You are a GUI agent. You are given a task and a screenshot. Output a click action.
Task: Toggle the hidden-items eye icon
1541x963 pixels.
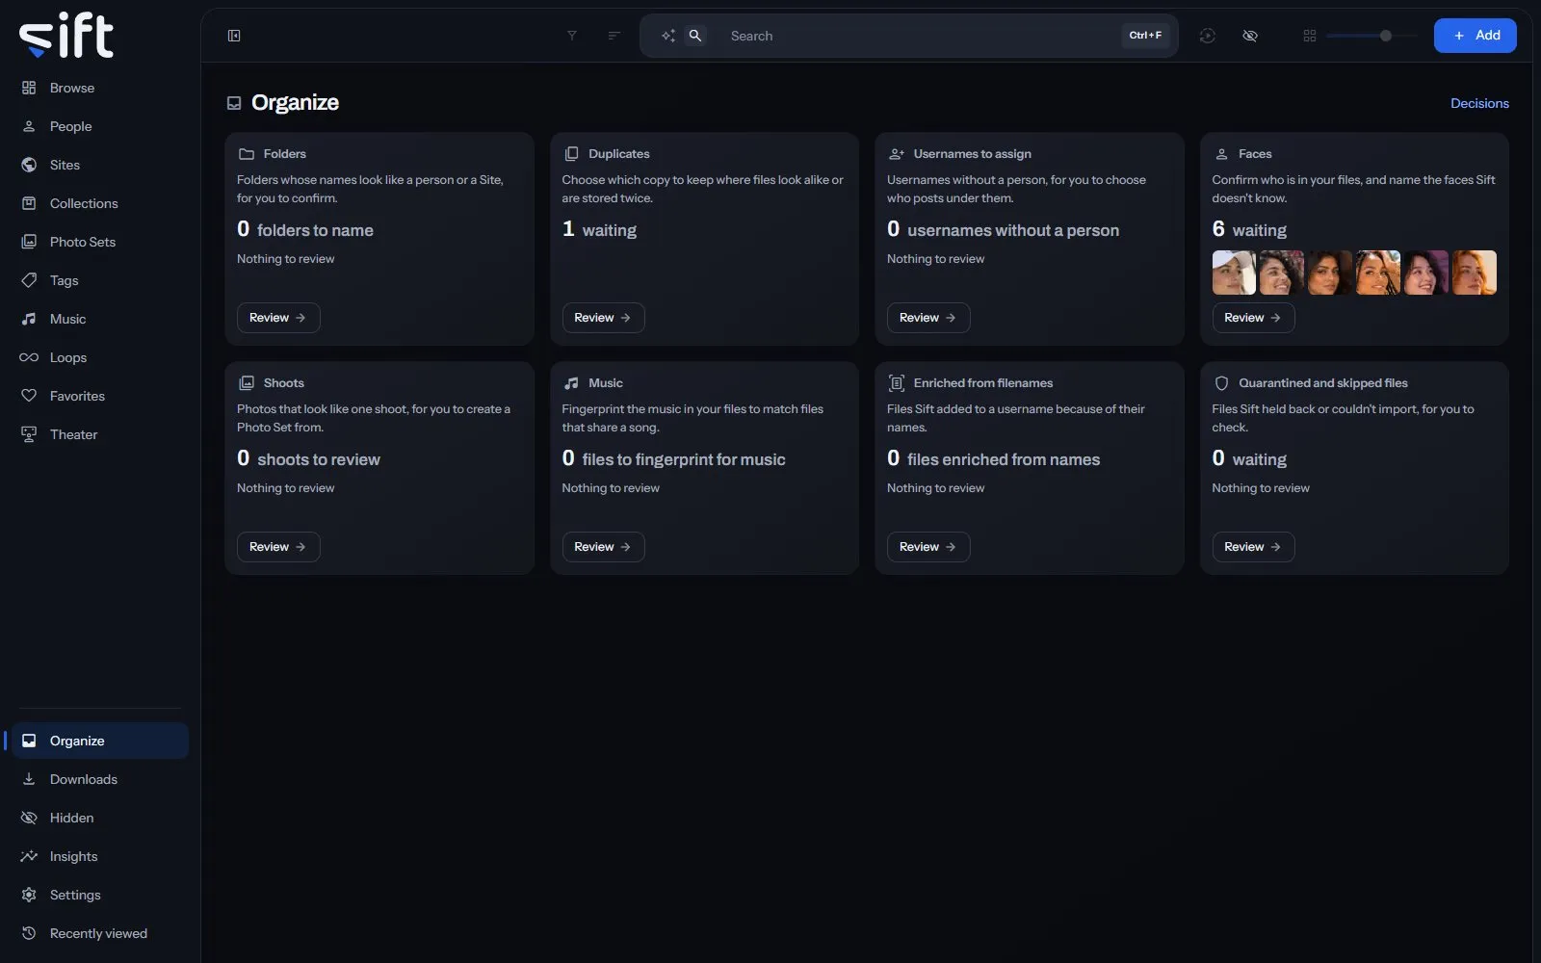click(1250, 36)
